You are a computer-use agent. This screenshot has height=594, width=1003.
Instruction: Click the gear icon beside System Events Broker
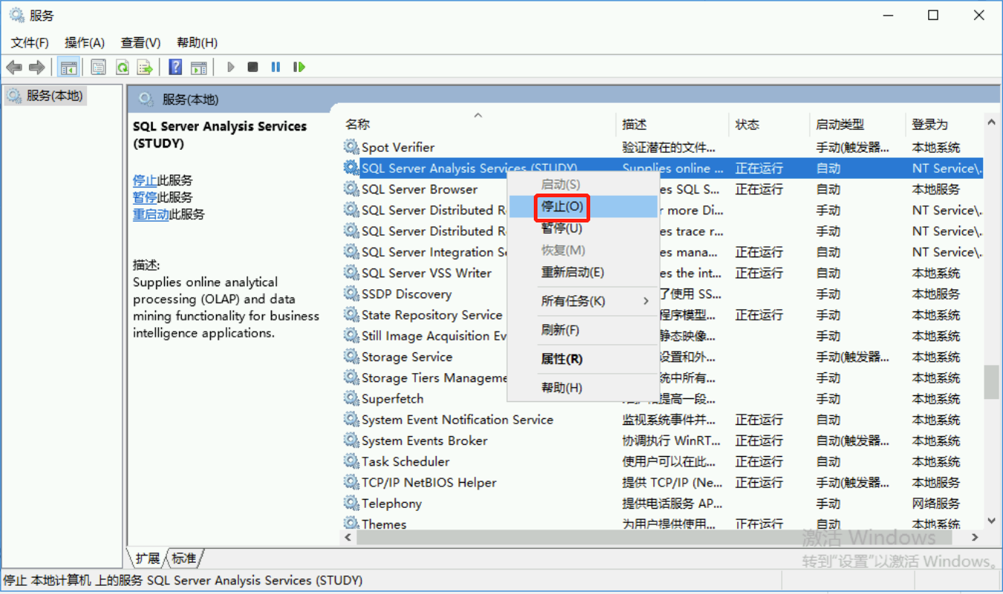click(351, 440)
